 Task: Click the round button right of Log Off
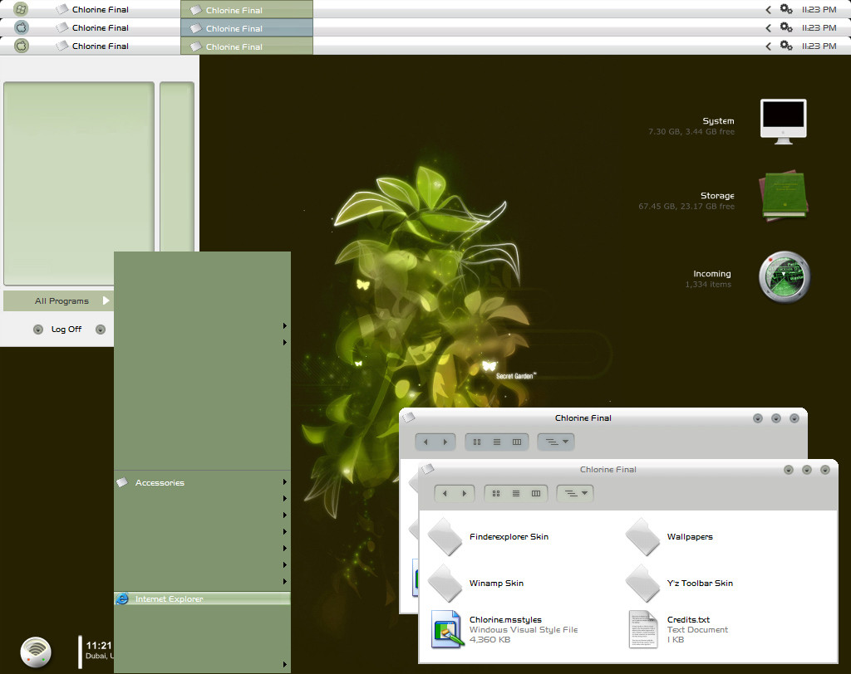click(x=101, y=330)
